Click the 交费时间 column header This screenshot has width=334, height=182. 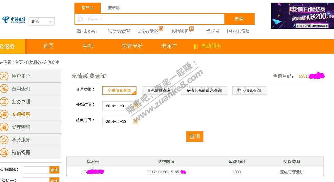[x=166, y=162]
